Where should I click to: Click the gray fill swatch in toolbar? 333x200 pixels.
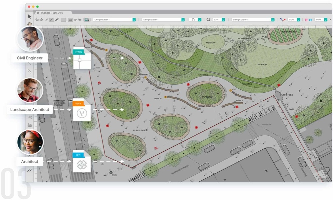(x=63, y=20)
